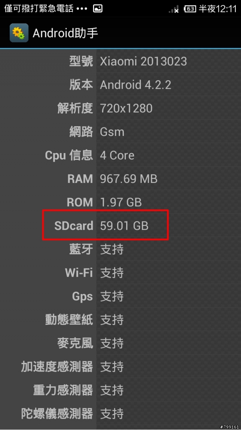Tap the battery level indicator icon
241x430 pixels.
190,9
